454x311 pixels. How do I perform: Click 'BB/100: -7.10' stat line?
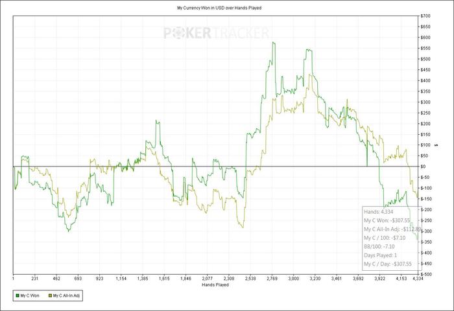tap(379, 246)
